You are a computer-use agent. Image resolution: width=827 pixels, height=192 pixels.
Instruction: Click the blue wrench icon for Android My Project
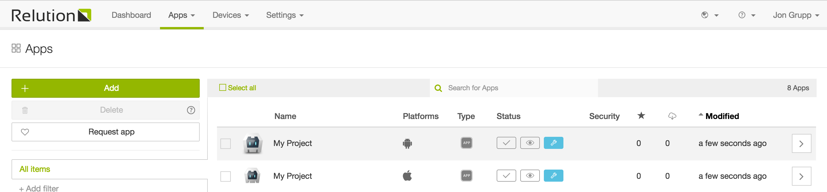(x=553, y=143)
